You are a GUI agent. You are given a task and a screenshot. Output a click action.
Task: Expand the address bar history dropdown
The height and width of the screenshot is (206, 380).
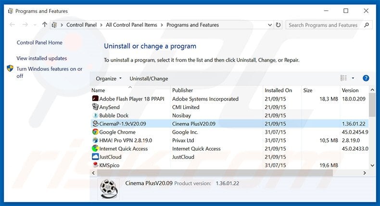(x=270, y=25)
